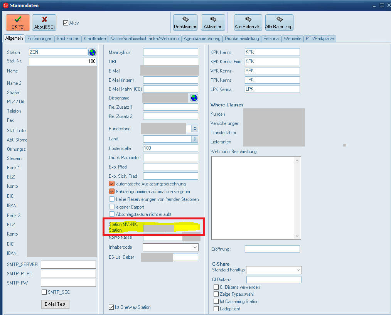Click the Webmodul Beschreibung scrollbar down arrow

coord(297,236)
